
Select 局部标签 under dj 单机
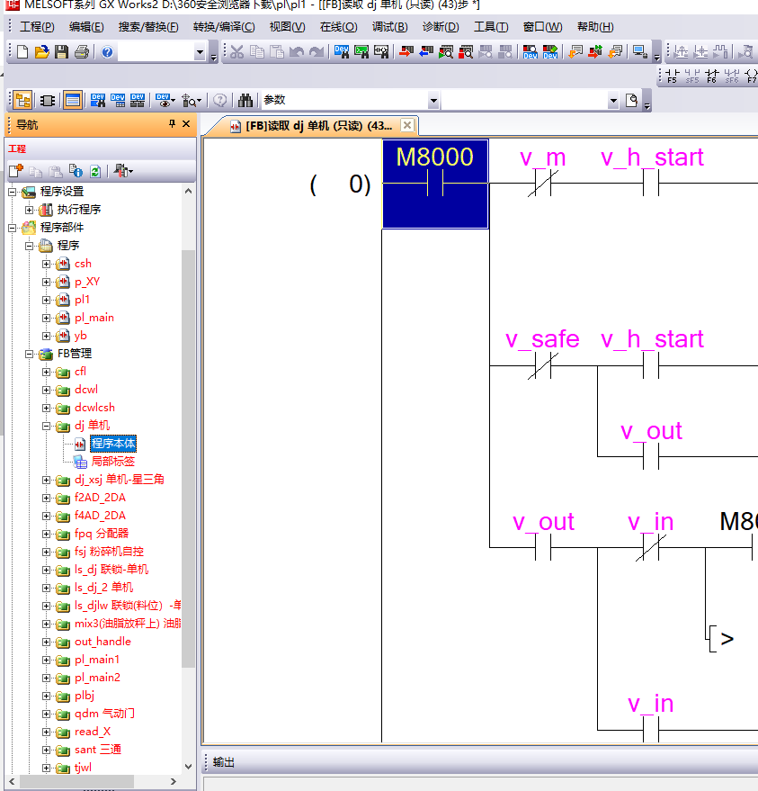[x=112, y=462]
